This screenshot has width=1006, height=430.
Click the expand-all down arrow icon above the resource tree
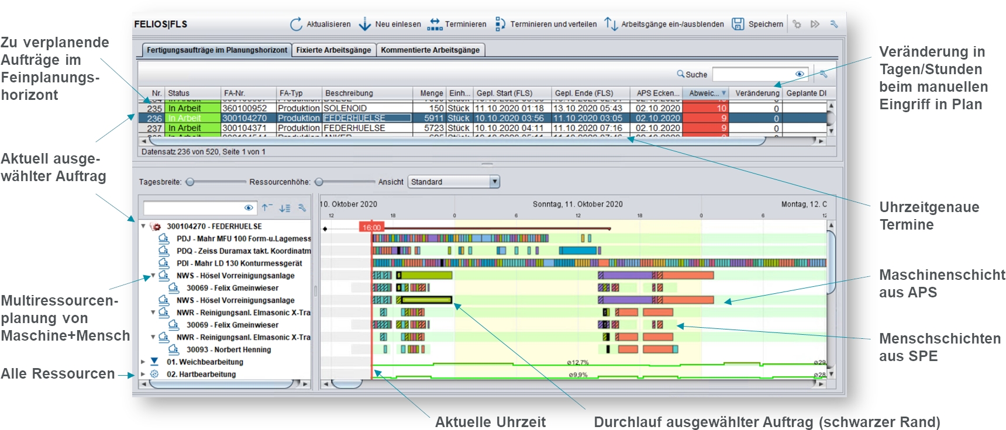tap(285, 207)
